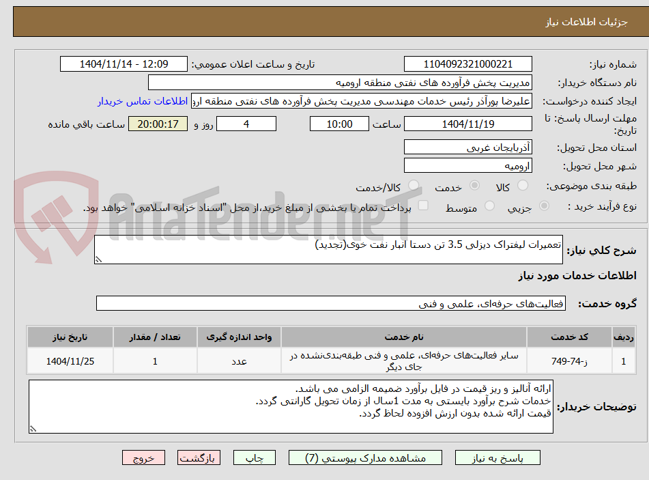
Task: Click the خروج exit button
Action: [143, 457]
